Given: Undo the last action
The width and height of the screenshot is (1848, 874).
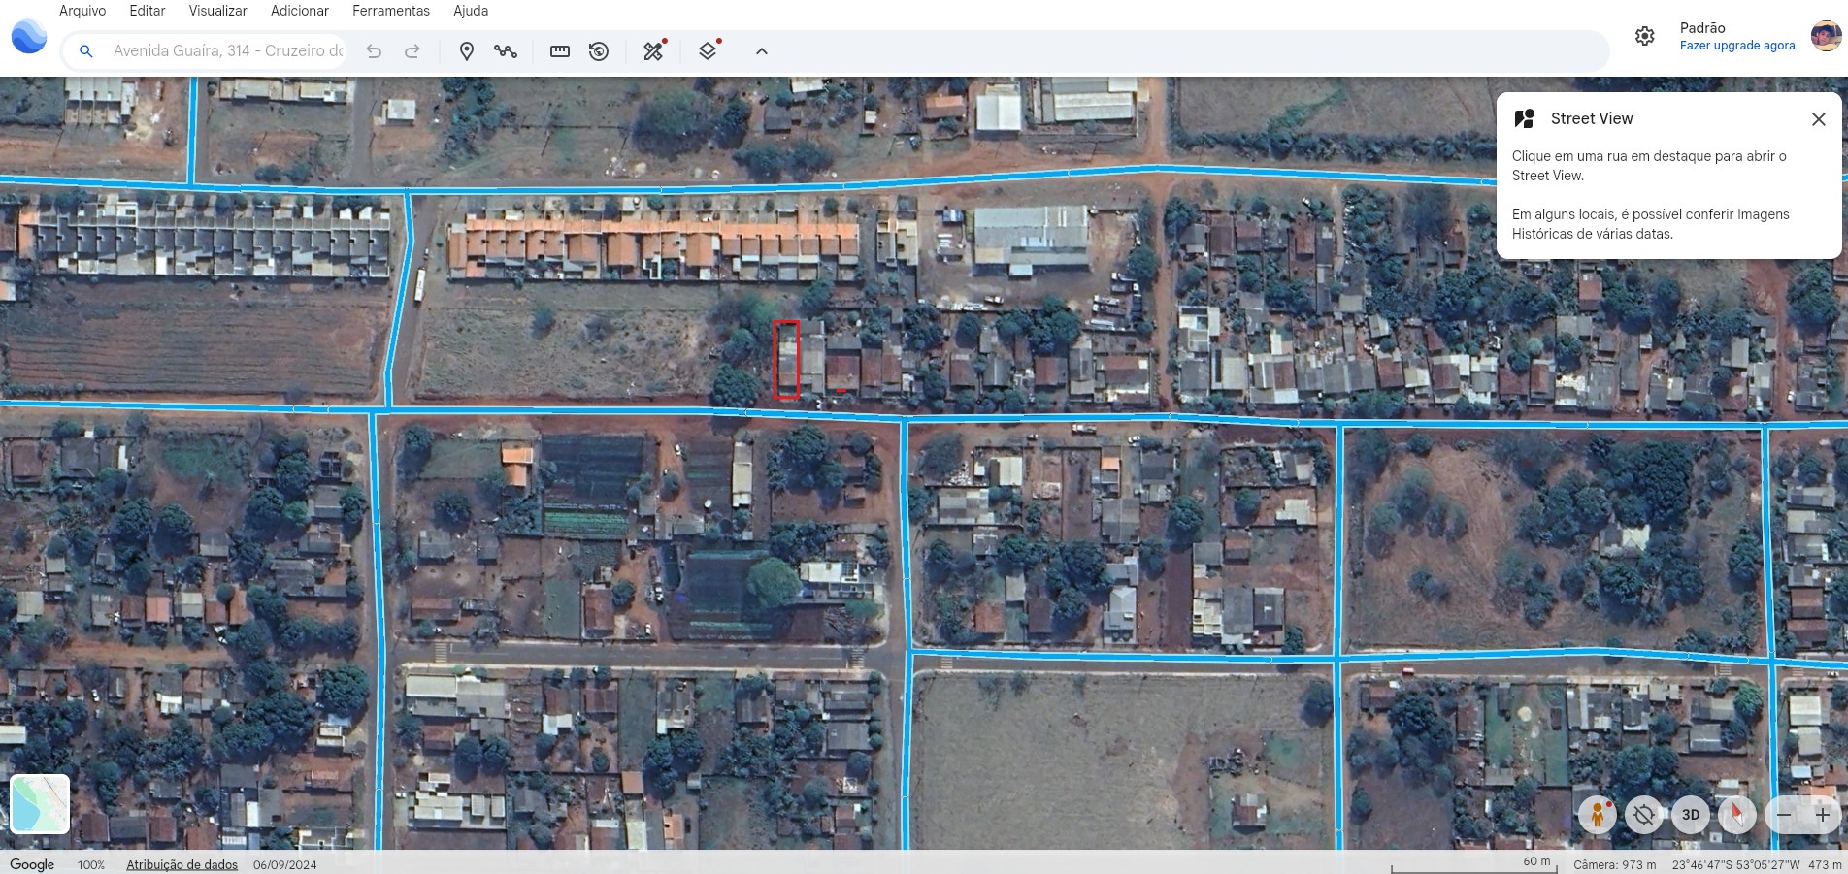Looking at the screenshot, I should coord(374,51).
